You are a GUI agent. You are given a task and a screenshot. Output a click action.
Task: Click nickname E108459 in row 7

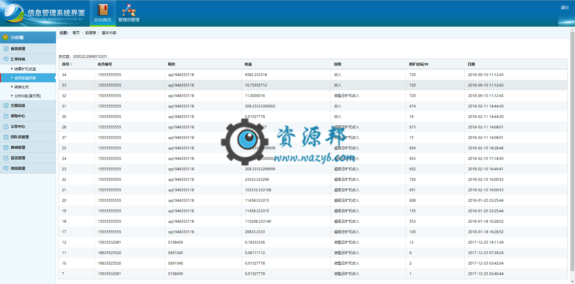(x=175, y=274)
